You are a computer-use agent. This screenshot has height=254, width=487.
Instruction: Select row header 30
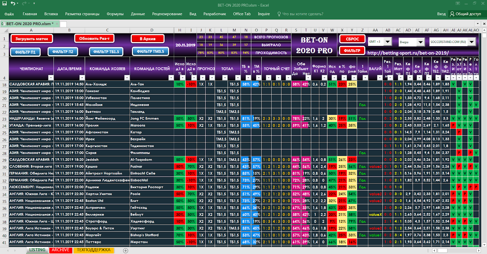[x=4, y=167]
